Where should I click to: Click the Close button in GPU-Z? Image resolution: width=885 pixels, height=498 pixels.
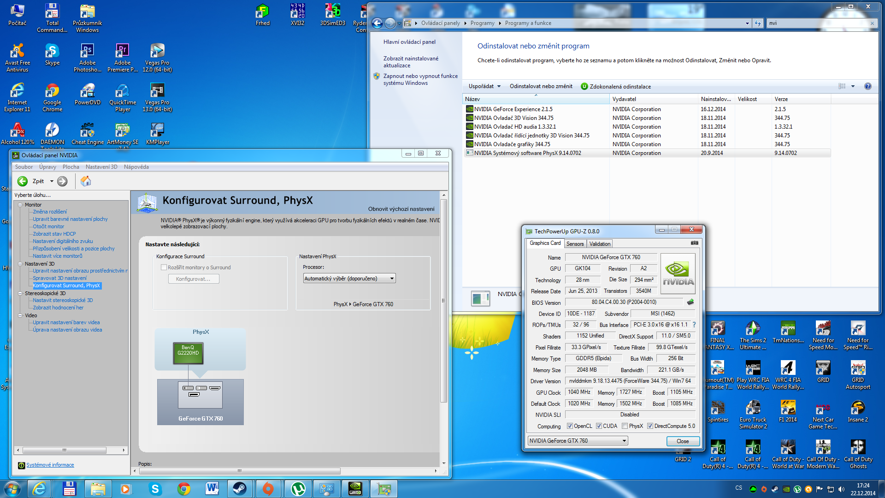683,441
